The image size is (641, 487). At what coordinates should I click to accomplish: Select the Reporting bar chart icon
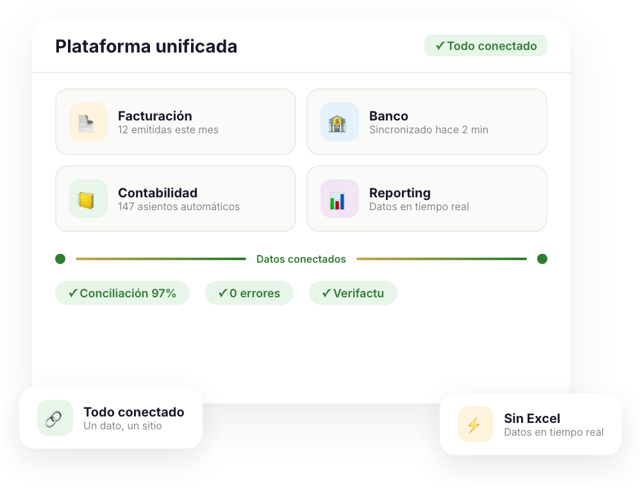pyautogui.click(x=339, y=199)
